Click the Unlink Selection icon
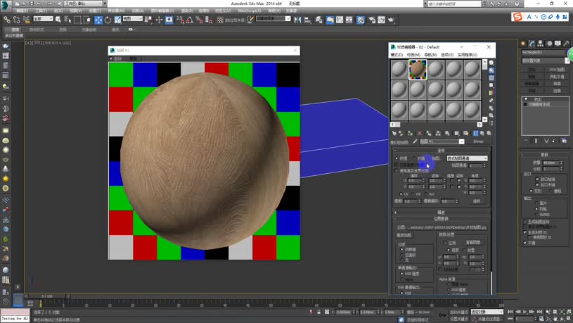573x323 pixels. click(16, 20)
